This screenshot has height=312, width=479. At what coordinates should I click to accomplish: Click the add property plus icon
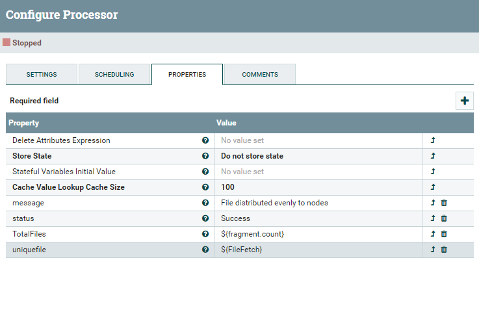pyautogui.click(x=465, y=101)
